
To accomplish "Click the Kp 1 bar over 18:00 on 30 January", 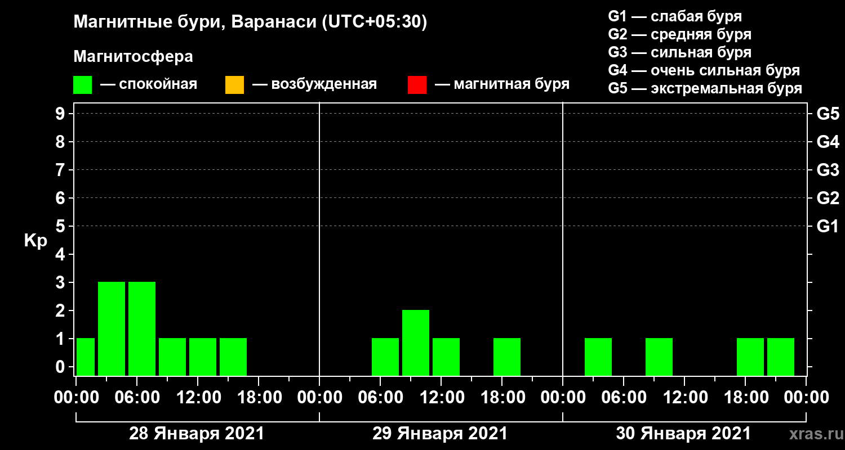I will click(750, 357).
